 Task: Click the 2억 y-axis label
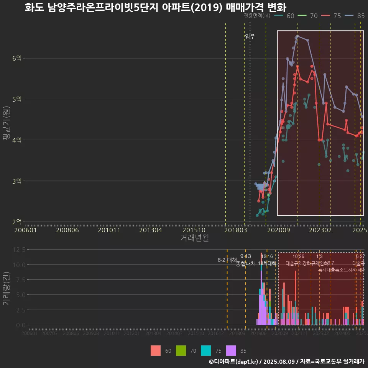17,222
